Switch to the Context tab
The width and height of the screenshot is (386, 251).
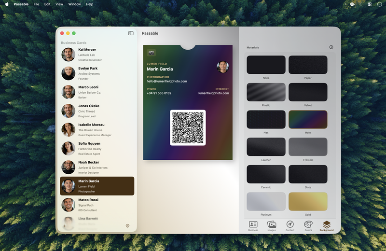point(290,225)
